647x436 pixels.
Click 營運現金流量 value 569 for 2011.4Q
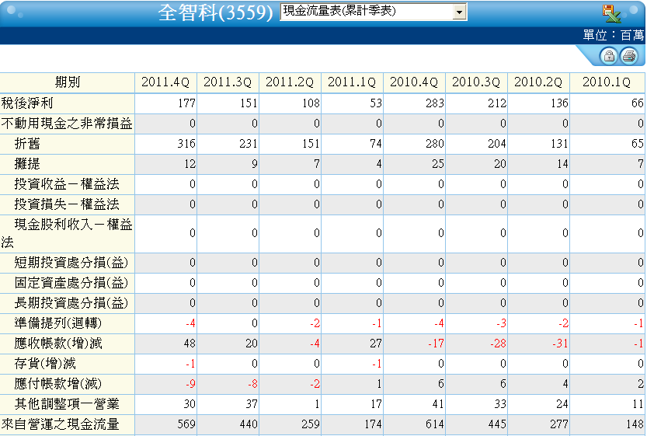(186, 424)
